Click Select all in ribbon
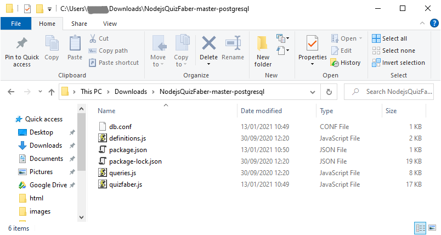The image size is (441, 235). coord(389,38)
